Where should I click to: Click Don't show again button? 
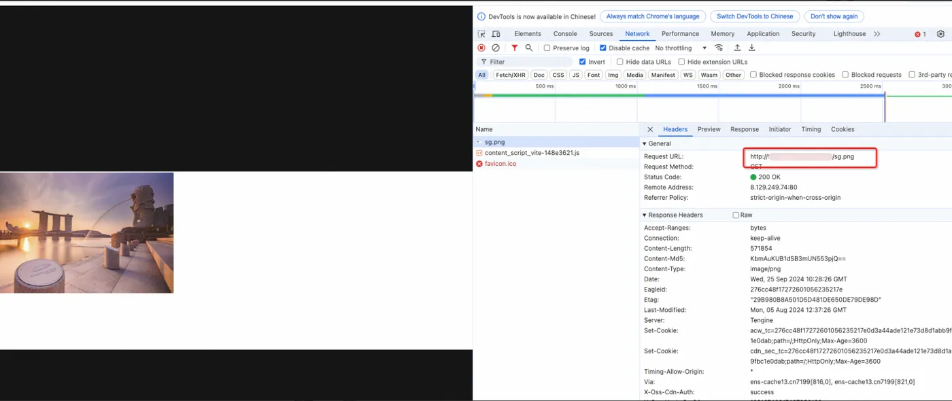(x=834, y=17)
